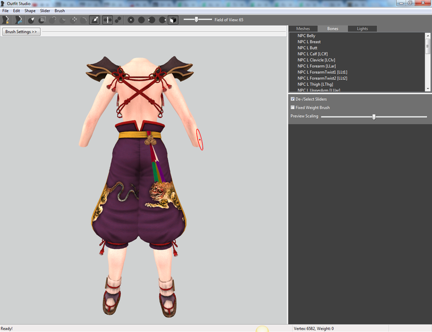Viewport: 432px width, 332px height.
Task: Switch to the Meshes tab
Action: pos(303,29)
